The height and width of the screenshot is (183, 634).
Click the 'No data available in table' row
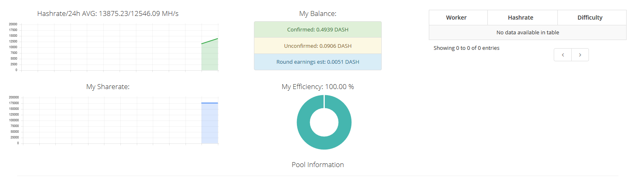pyautogui.click(x=528, y=32)
